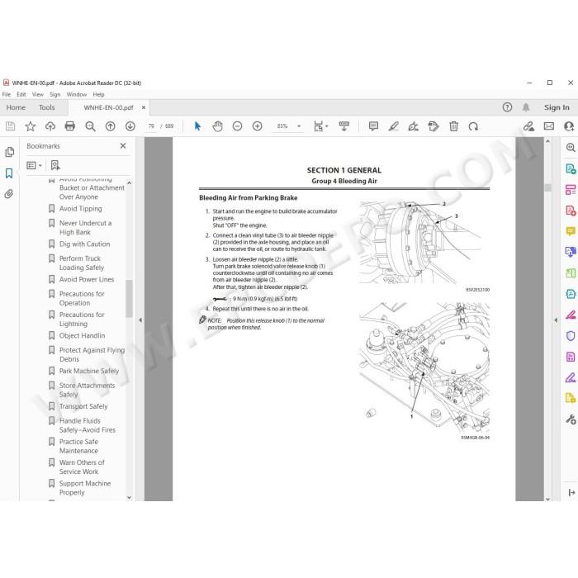The image size is (578, 578).
Task: Open the Sign menu
Action: 55,94
